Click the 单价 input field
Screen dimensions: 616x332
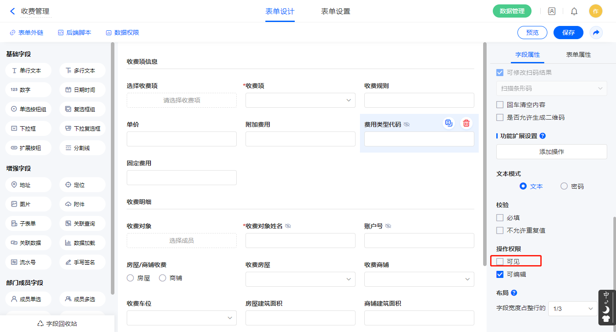181,139
